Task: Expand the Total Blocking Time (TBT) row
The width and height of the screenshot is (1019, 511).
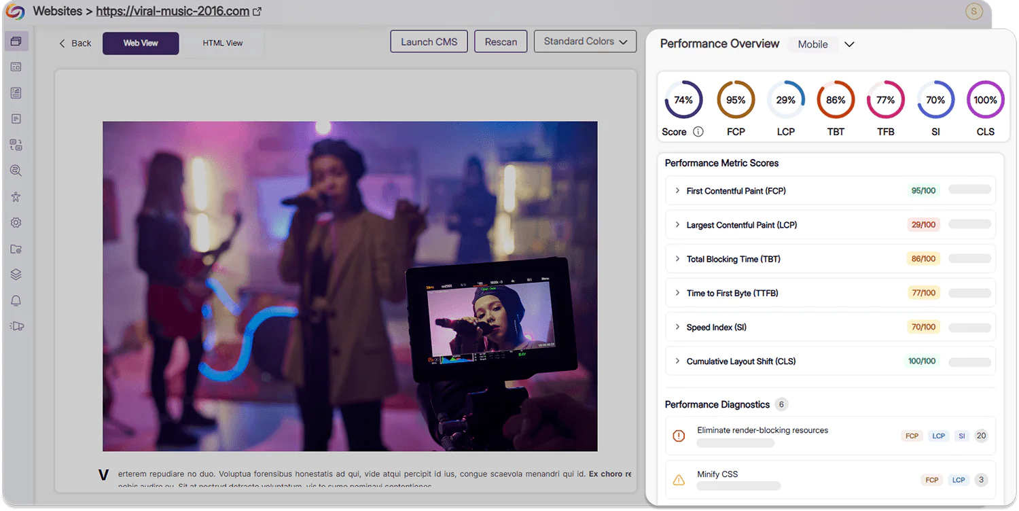Action: coord(830,259)
